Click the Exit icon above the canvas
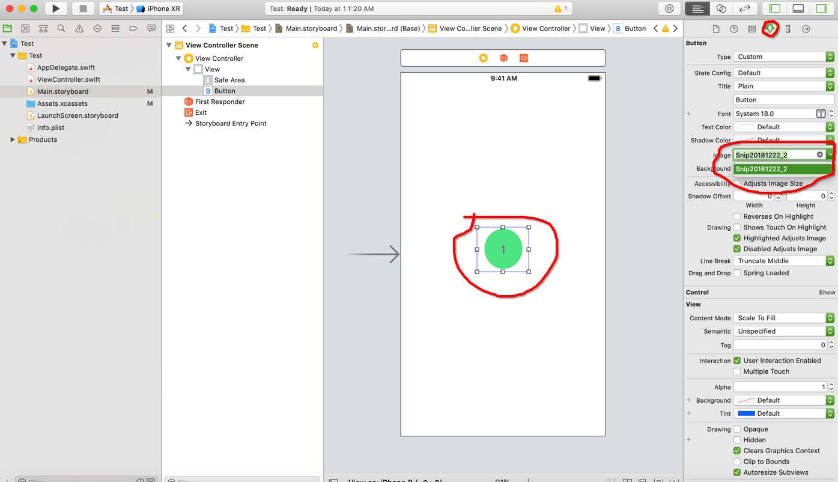The width and height of the screenshot is (838, 482). pyautogui.click(x=524, y=58)
